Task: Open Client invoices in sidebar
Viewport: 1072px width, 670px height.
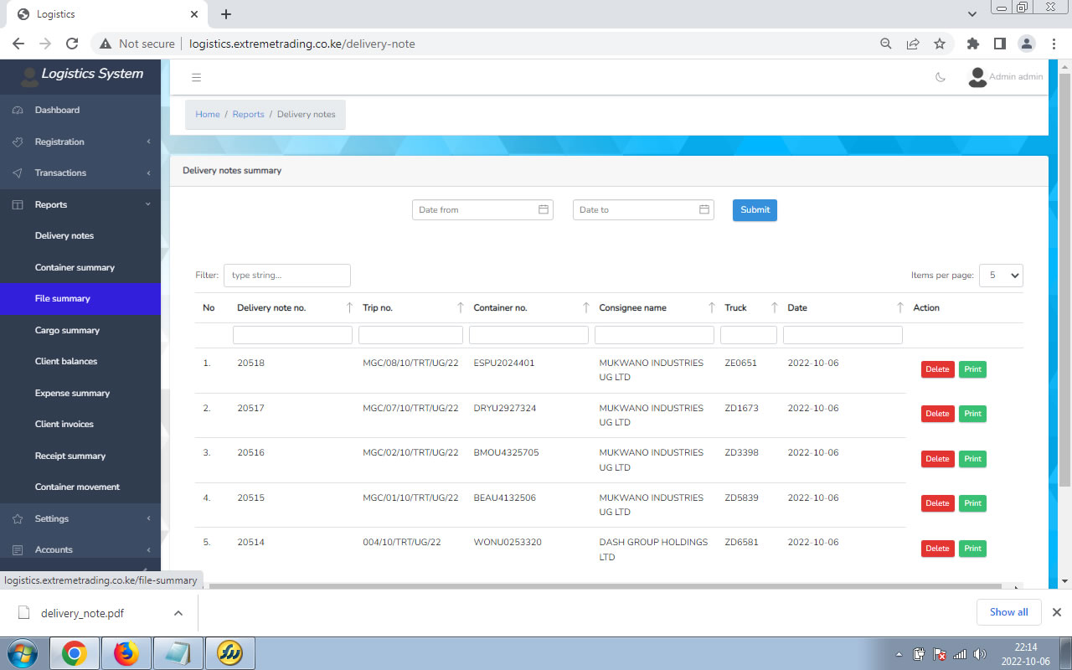Action: [64, 424]
